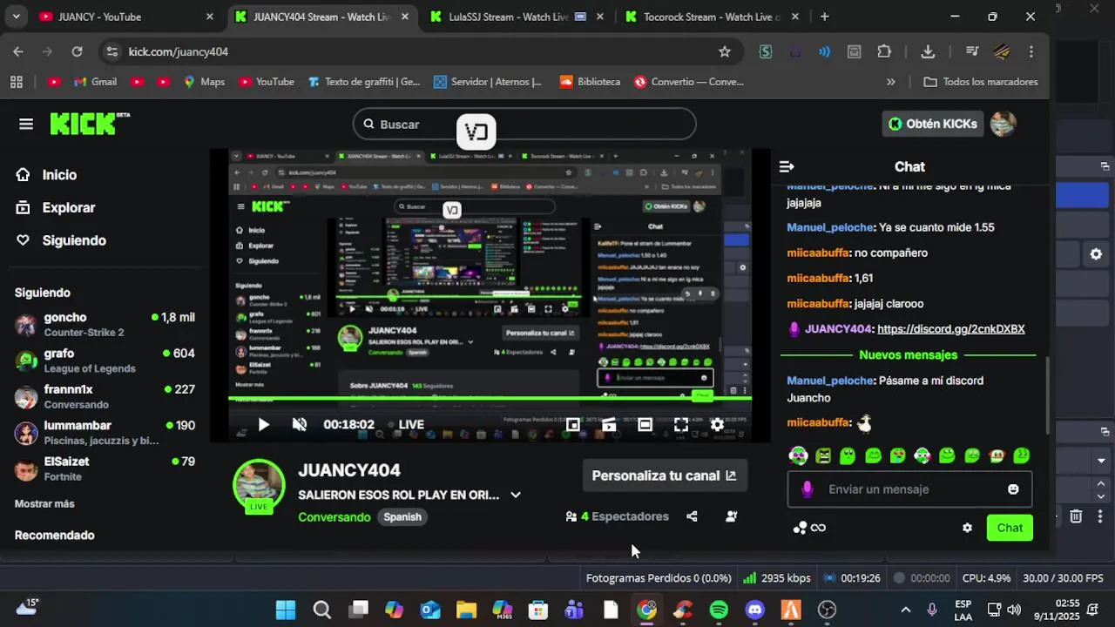Open the chat settings gear next to the Chat button

tap(967, 528)
